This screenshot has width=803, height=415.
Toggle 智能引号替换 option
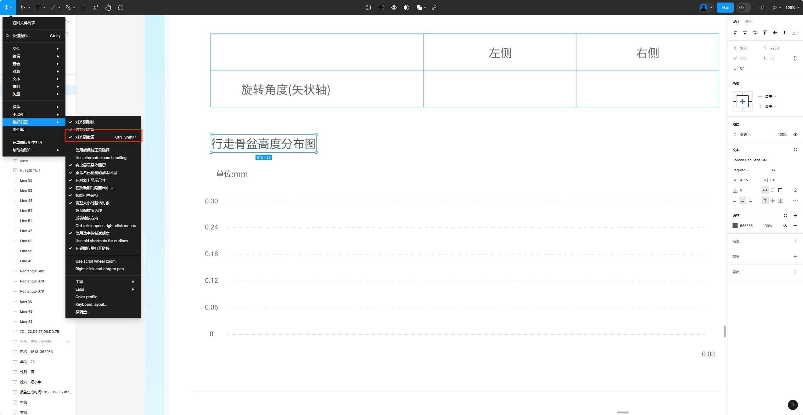point(103,196)
